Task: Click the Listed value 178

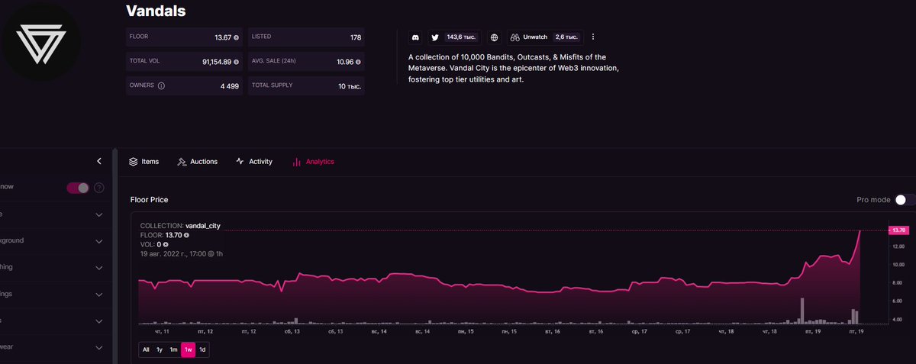Action: click(356, 37)
